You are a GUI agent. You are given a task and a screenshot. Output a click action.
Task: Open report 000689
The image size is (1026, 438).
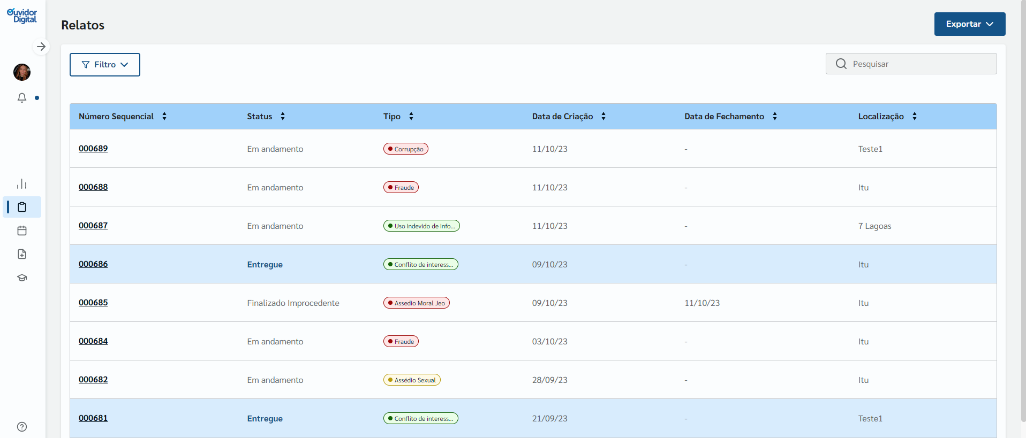click(93, 149)
